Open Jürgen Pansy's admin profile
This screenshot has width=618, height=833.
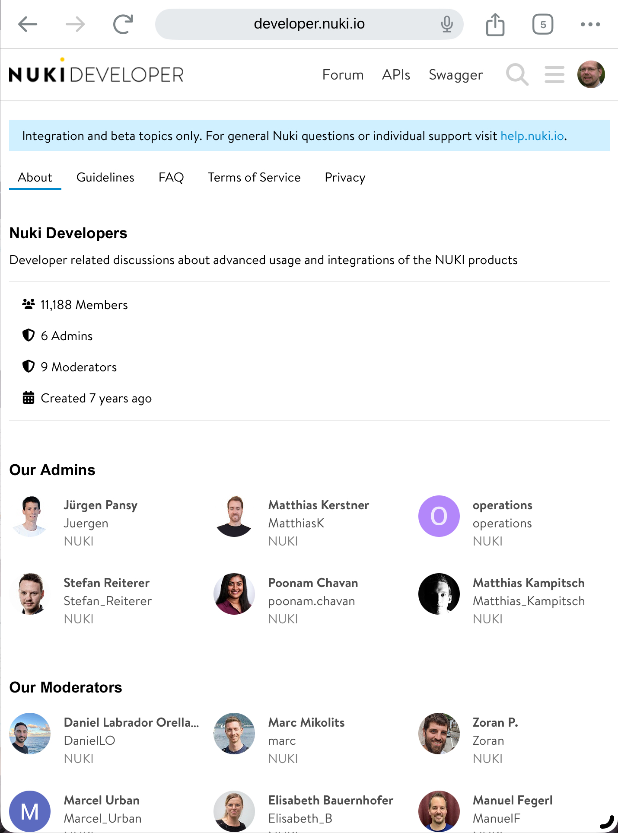100,505
